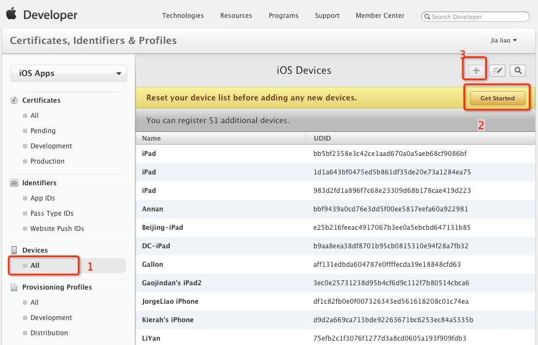Go to Member Center
Screen dimensions: 538x345
coord(380,15)
